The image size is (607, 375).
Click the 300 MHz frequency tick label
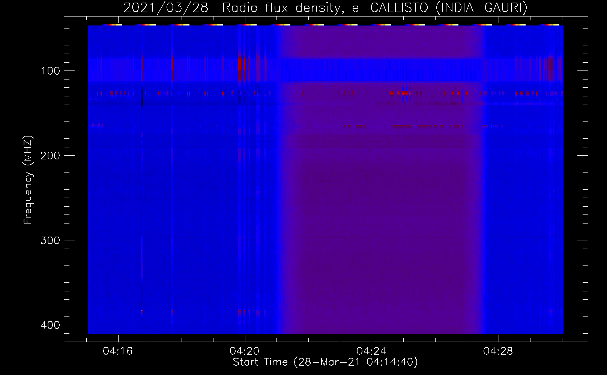50,240
